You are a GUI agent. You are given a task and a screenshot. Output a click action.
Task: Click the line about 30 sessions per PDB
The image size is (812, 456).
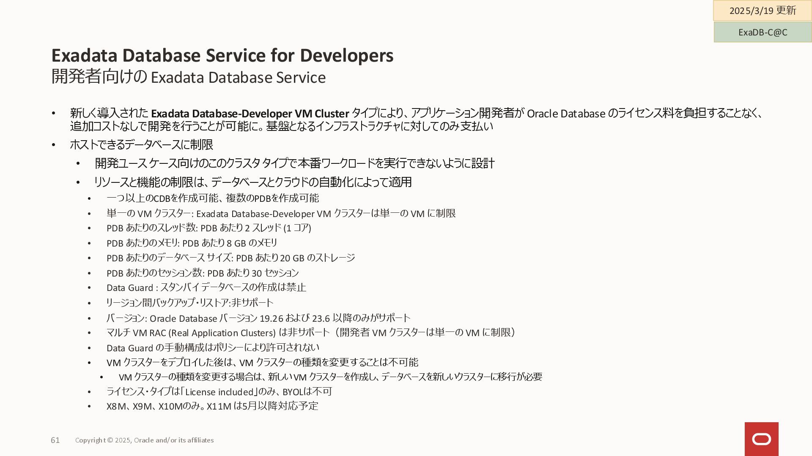[203, 273]
